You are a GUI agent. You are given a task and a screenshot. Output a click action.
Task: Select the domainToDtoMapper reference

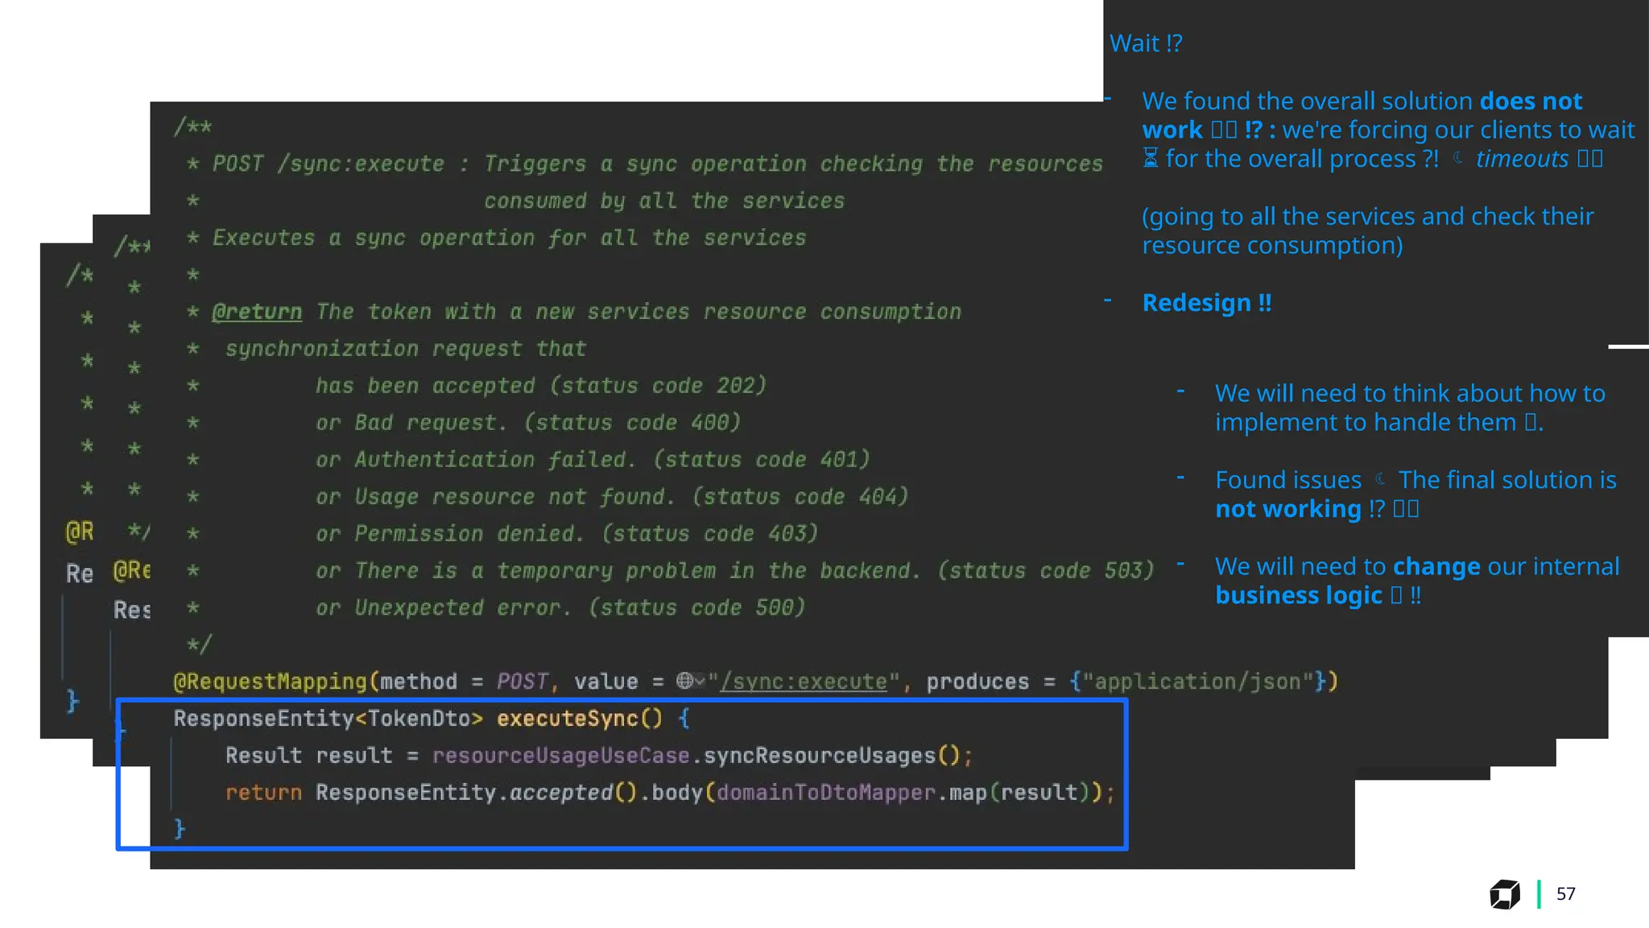coord(825,793)
